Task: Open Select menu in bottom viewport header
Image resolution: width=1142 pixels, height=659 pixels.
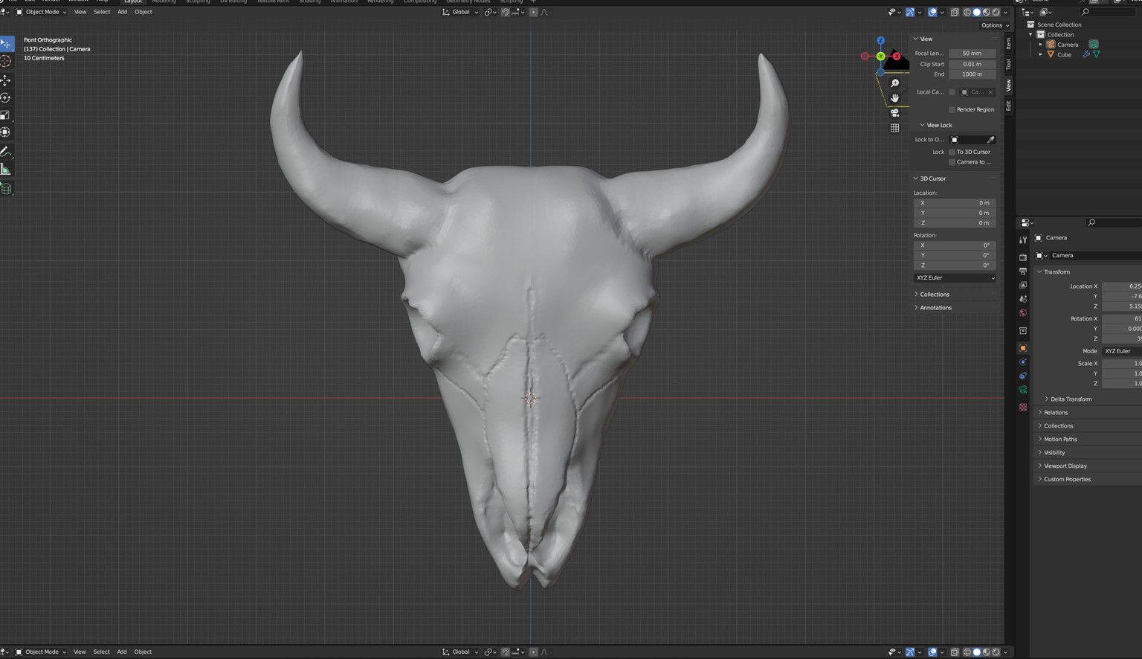Action: pos(101,652)
